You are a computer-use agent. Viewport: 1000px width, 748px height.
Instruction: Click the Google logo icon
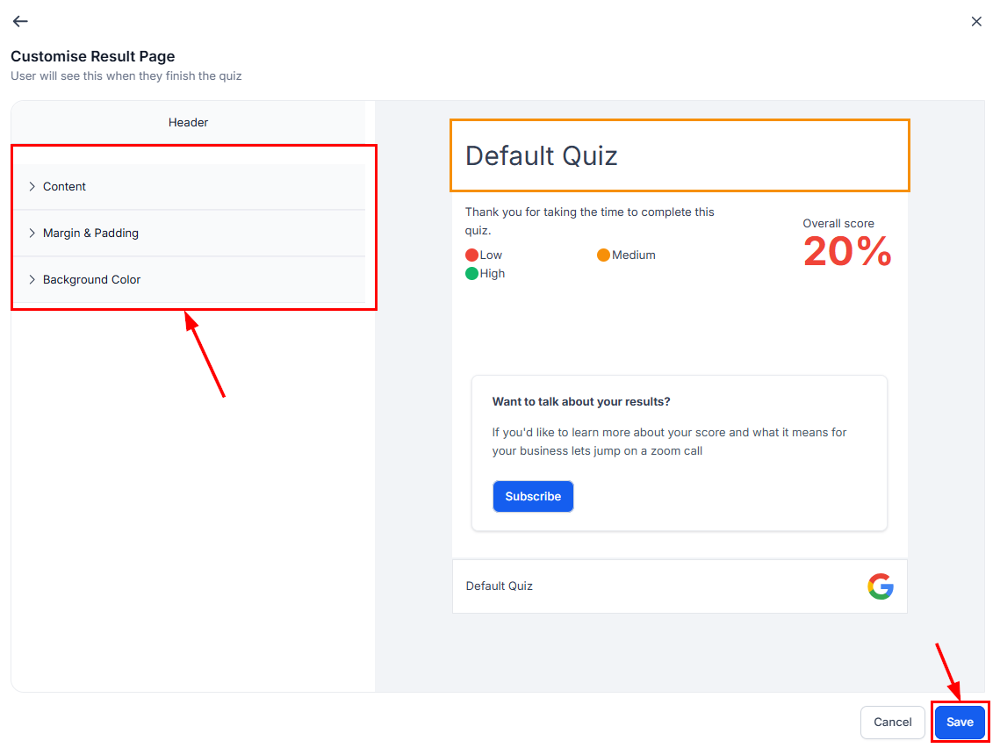(x=880, y=586)
